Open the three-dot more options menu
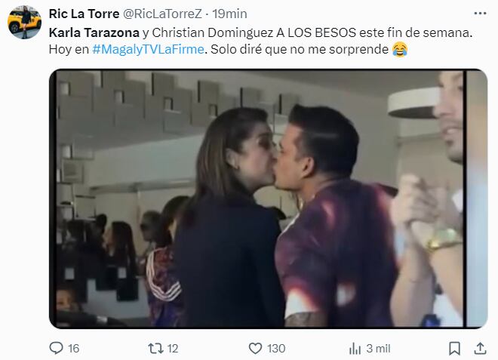This screenshot has width=498, height=360. [480, 14]
